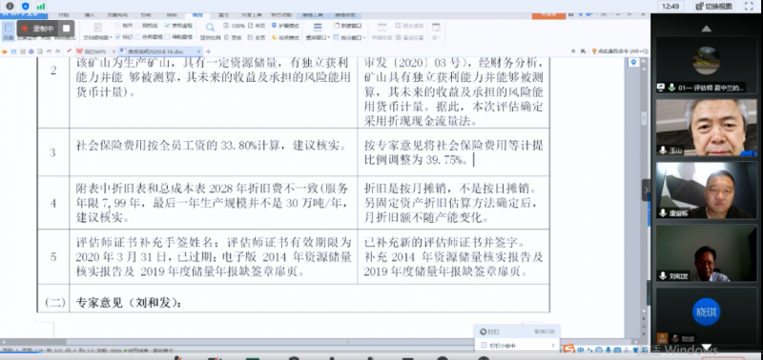Screen dimensions: 763x360
Task: Expand the 拆分窗口 split window dropdown
Action: click(364, 37)
